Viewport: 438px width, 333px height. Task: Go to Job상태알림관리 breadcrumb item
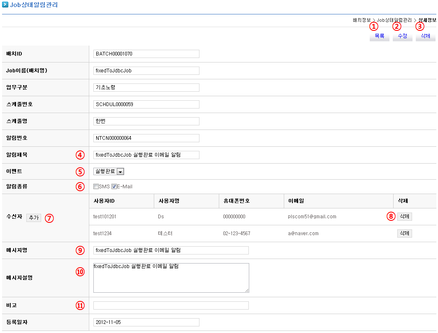click(394, 20)
